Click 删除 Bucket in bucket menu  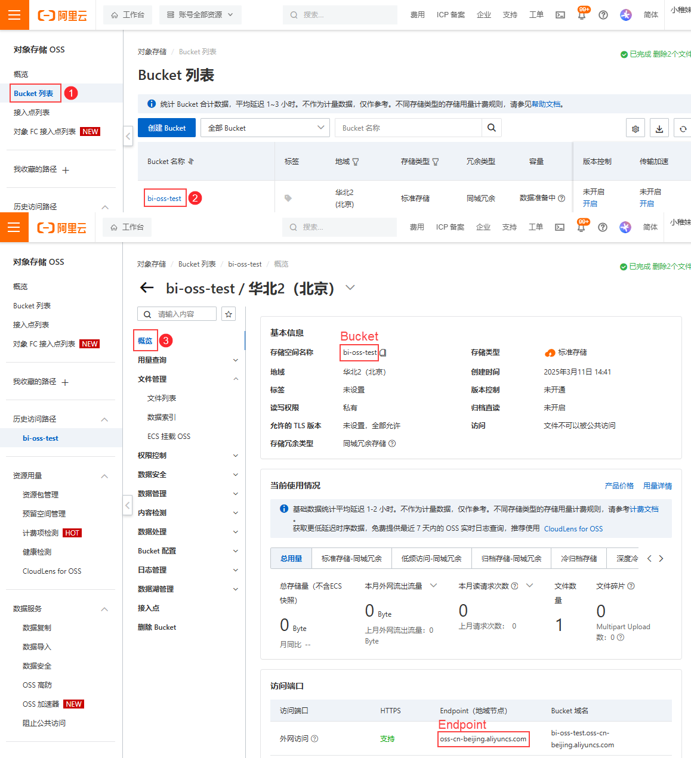coord(157,627)
